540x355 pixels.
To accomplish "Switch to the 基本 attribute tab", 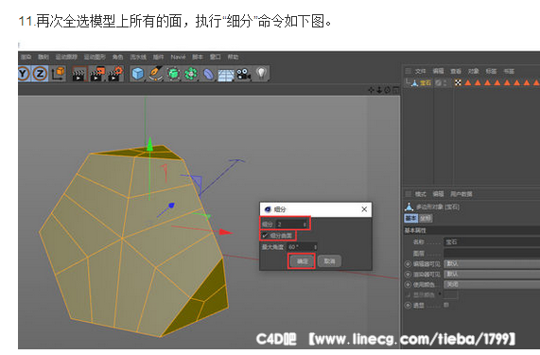I will pos(410,218).
